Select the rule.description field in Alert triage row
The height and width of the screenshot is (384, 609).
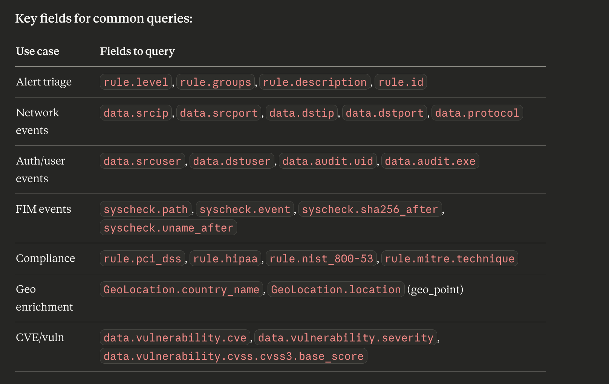point(315,82)
